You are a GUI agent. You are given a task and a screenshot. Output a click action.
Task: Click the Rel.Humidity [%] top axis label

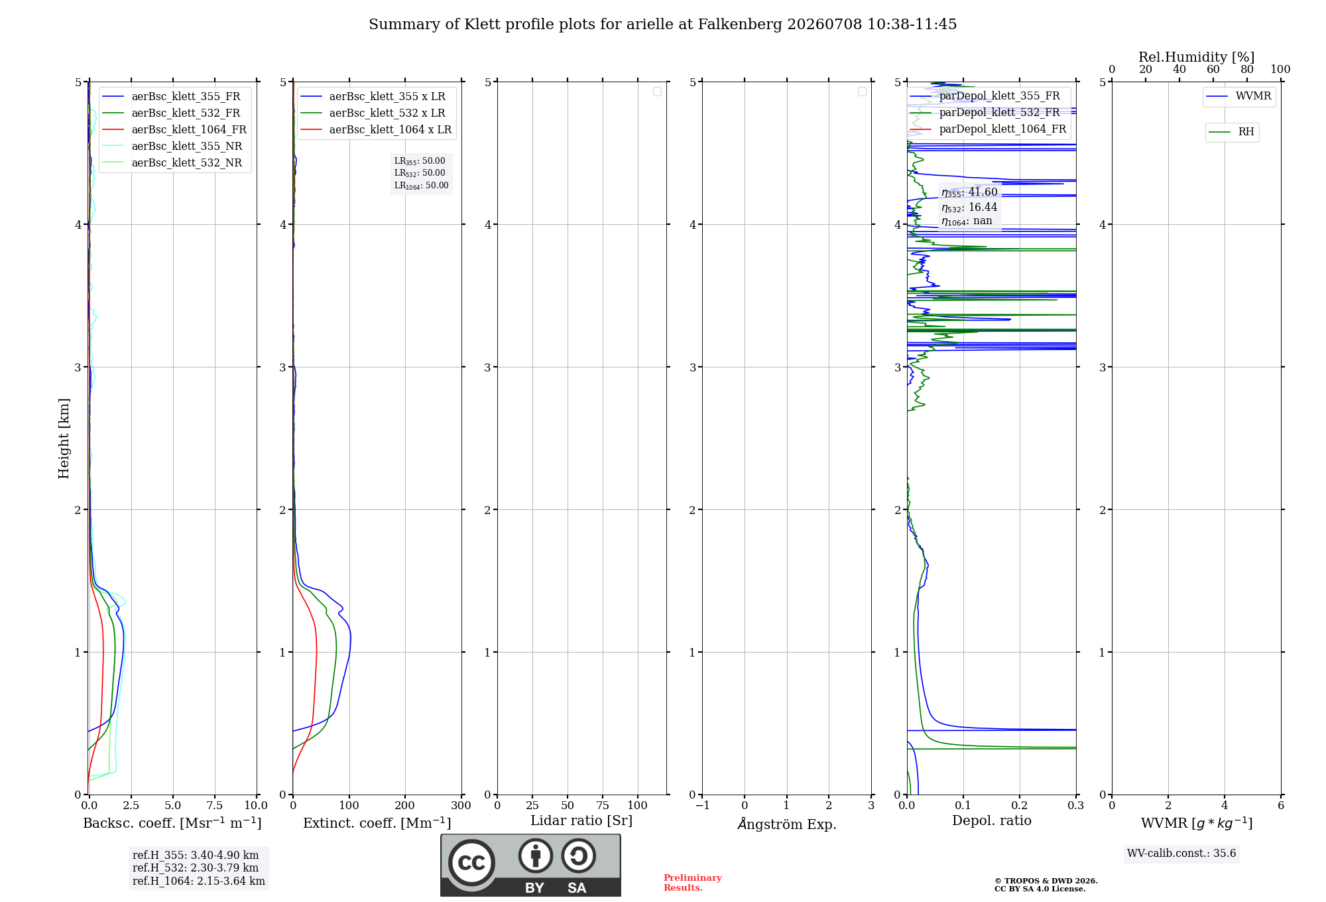tap(1197, 57)
